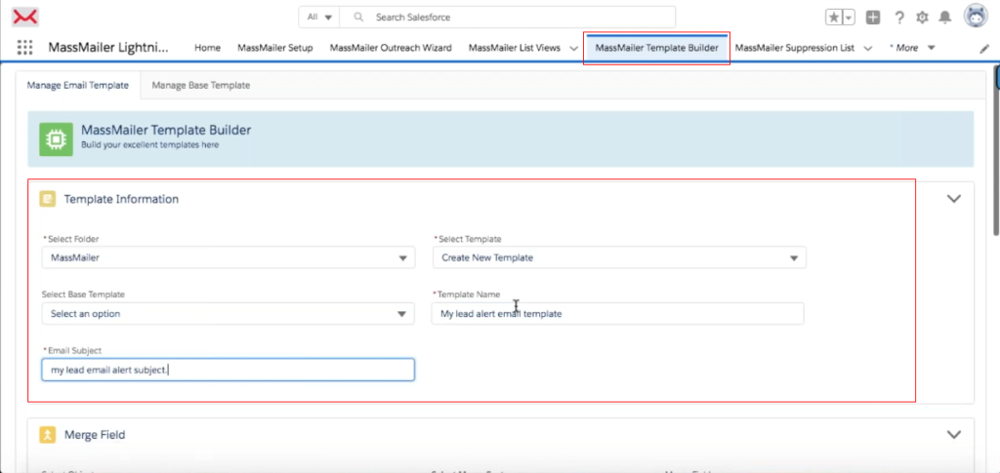The width and height of the screenshot is (1000, 473).
Task: Open the user profile avatar
Action: click(976, 18)
